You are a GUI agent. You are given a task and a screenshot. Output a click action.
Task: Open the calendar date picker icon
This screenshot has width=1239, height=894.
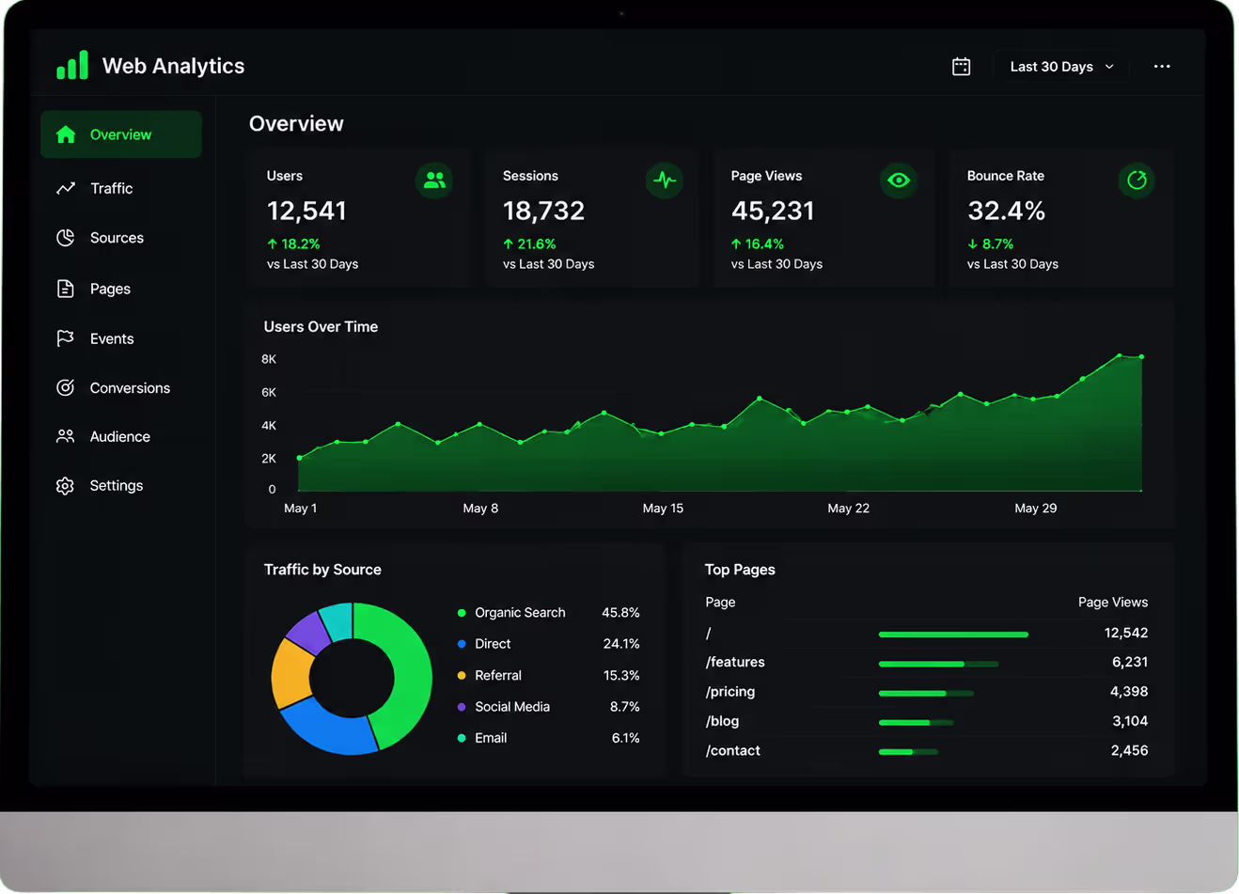(961, 67)
